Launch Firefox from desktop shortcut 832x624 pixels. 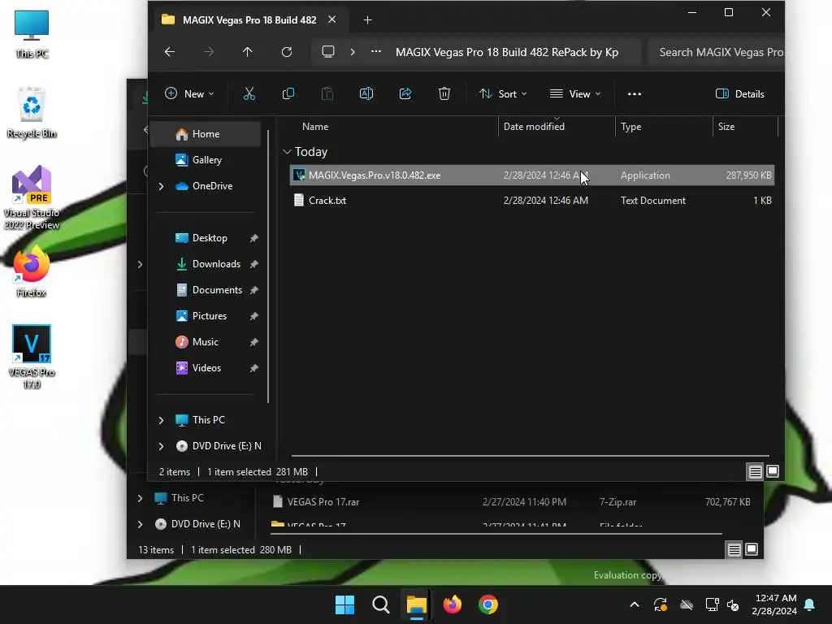(32, 271)
